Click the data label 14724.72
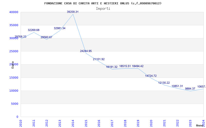 point(151,76)
